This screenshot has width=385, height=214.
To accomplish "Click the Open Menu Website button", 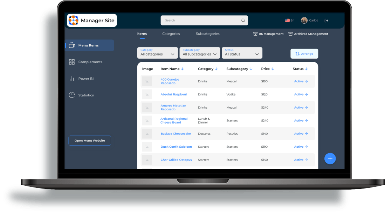I will pos(90,140).
